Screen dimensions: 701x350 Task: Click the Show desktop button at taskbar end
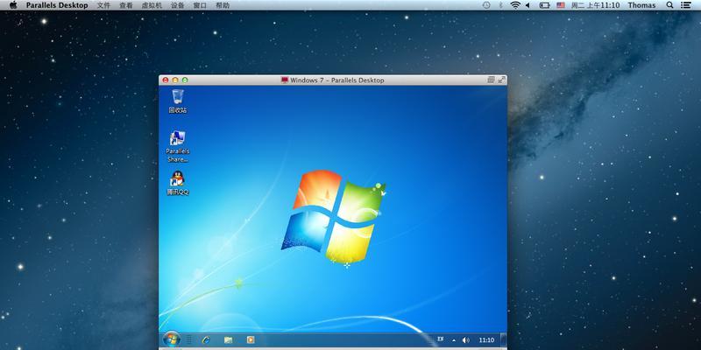(503, 339)
